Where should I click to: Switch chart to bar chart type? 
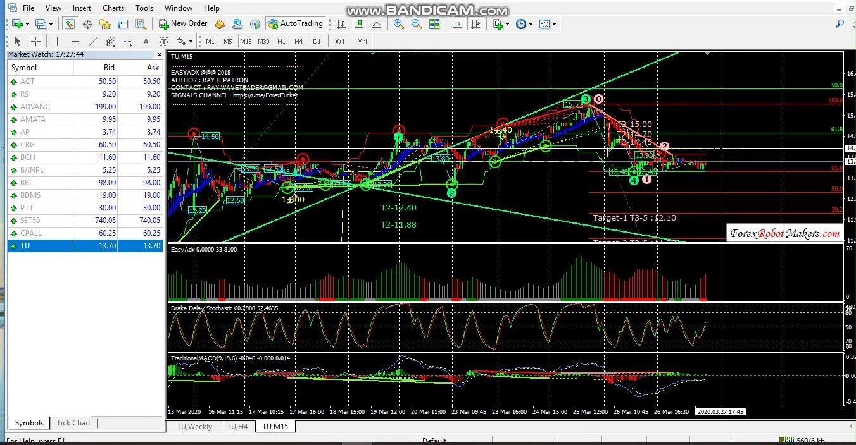pos(341,24)
